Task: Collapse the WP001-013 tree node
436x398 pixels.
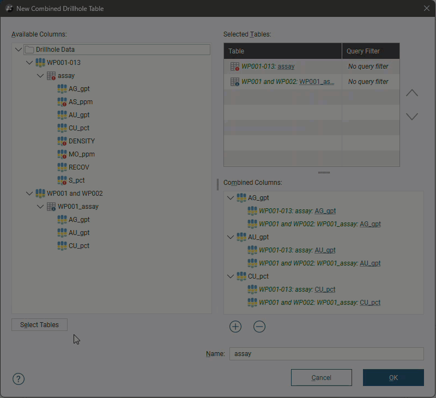Action: 29,63
